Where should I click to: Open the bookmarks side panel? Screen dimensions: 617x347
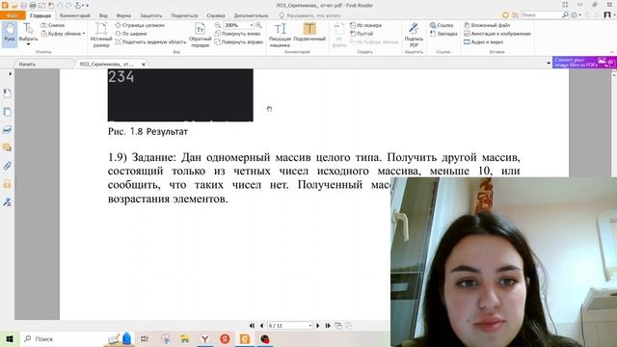click(x=7, y=93)
